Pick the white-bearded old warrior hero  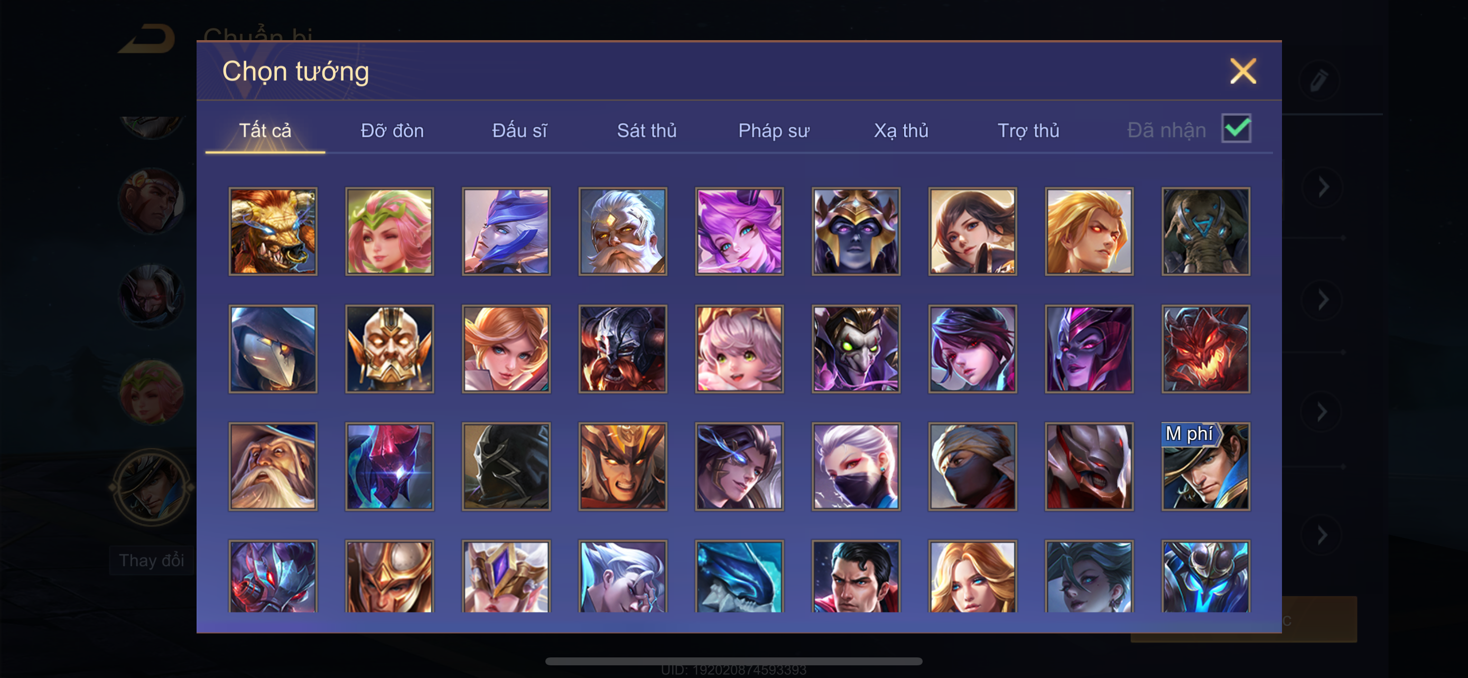point(623,231)
